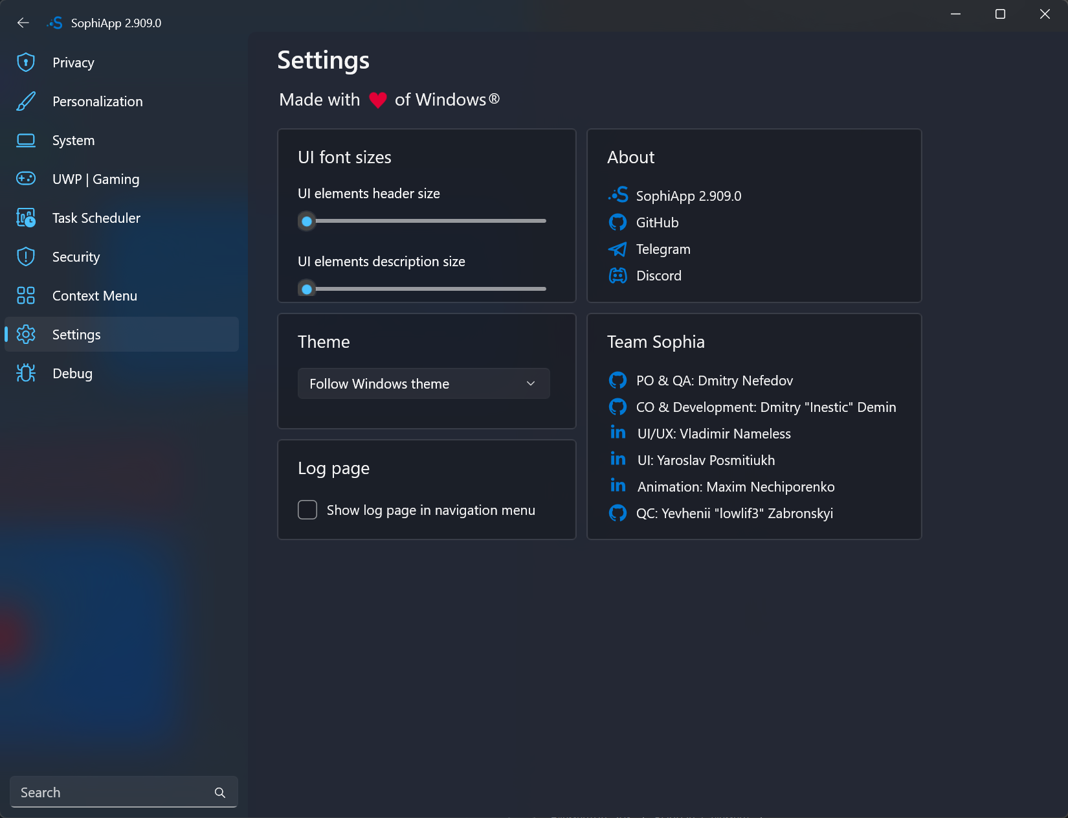Click the SophiApp logo in About card

[x=618, y=194]
